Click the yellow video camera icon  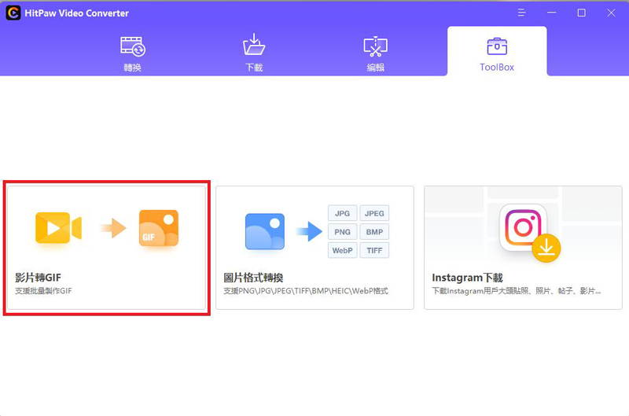point(58,228)
